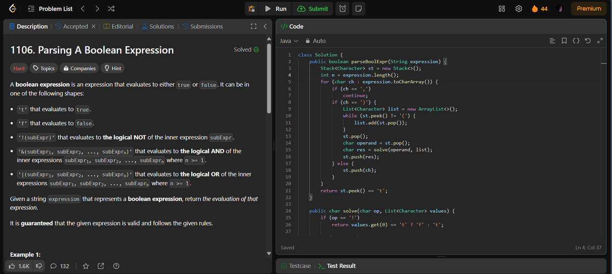Open the Test Result tab
612x274 pixels.
pos(337,266)
